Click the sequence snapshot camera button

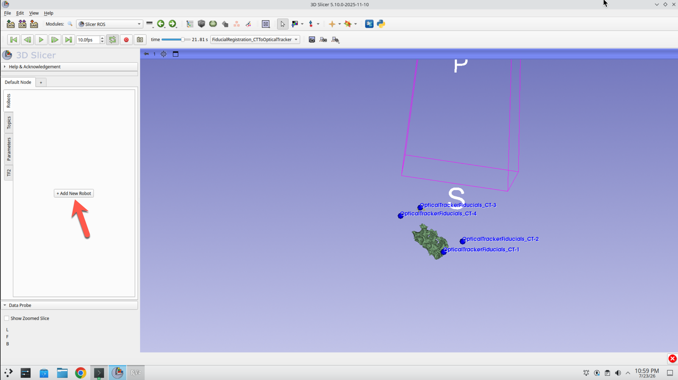140,40
